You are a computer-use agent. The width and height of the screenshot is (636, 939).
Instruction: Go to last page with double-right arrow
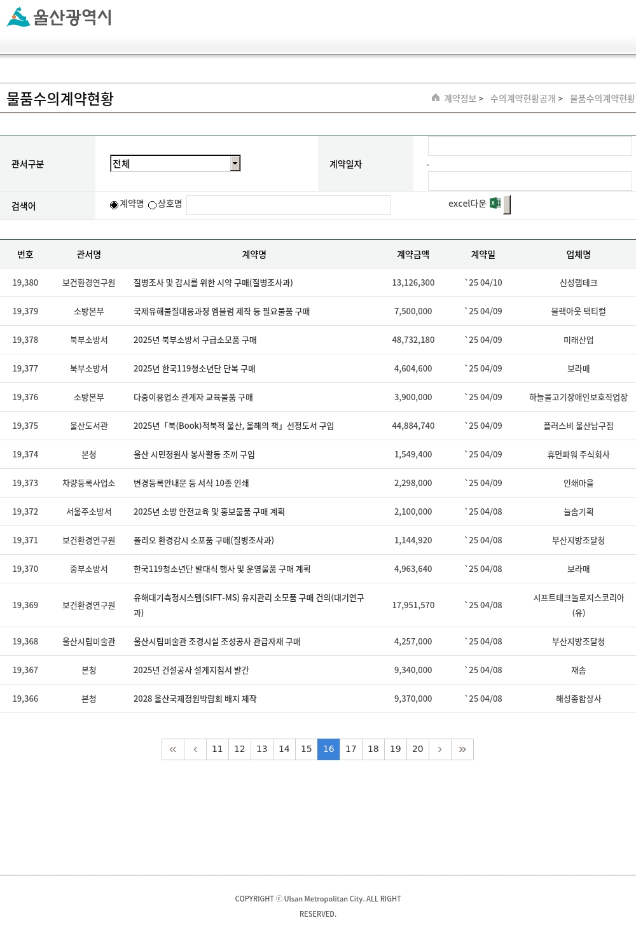462,749
